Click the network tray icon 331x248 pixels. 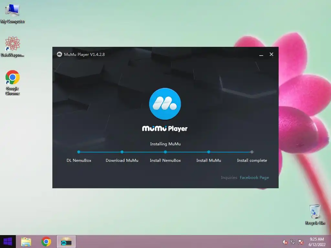click(293, 242)
